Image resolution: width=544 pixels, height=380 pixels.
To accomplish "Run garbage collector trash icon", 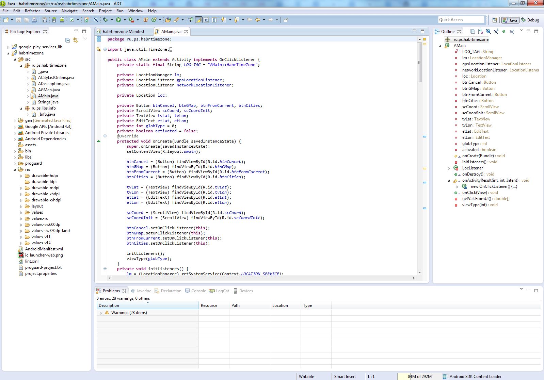I will tap(444, 376).
